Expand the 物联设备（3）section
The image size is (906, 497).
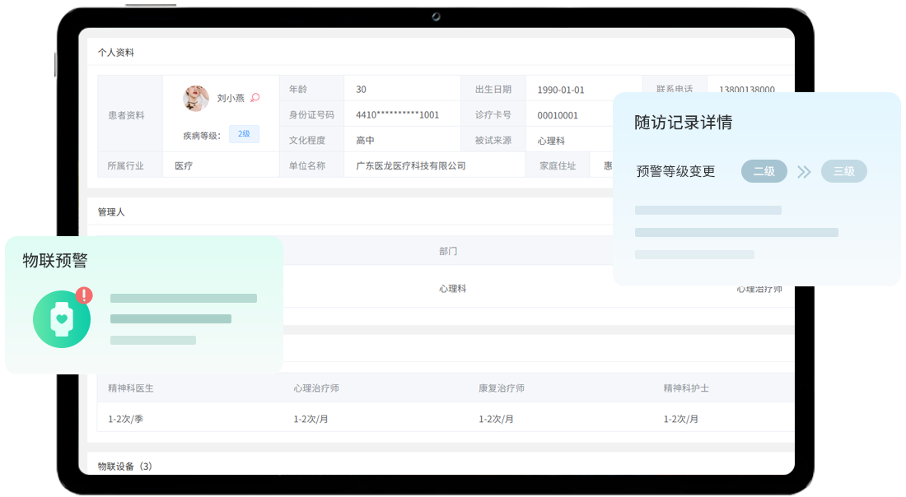(x=124, y=467)
